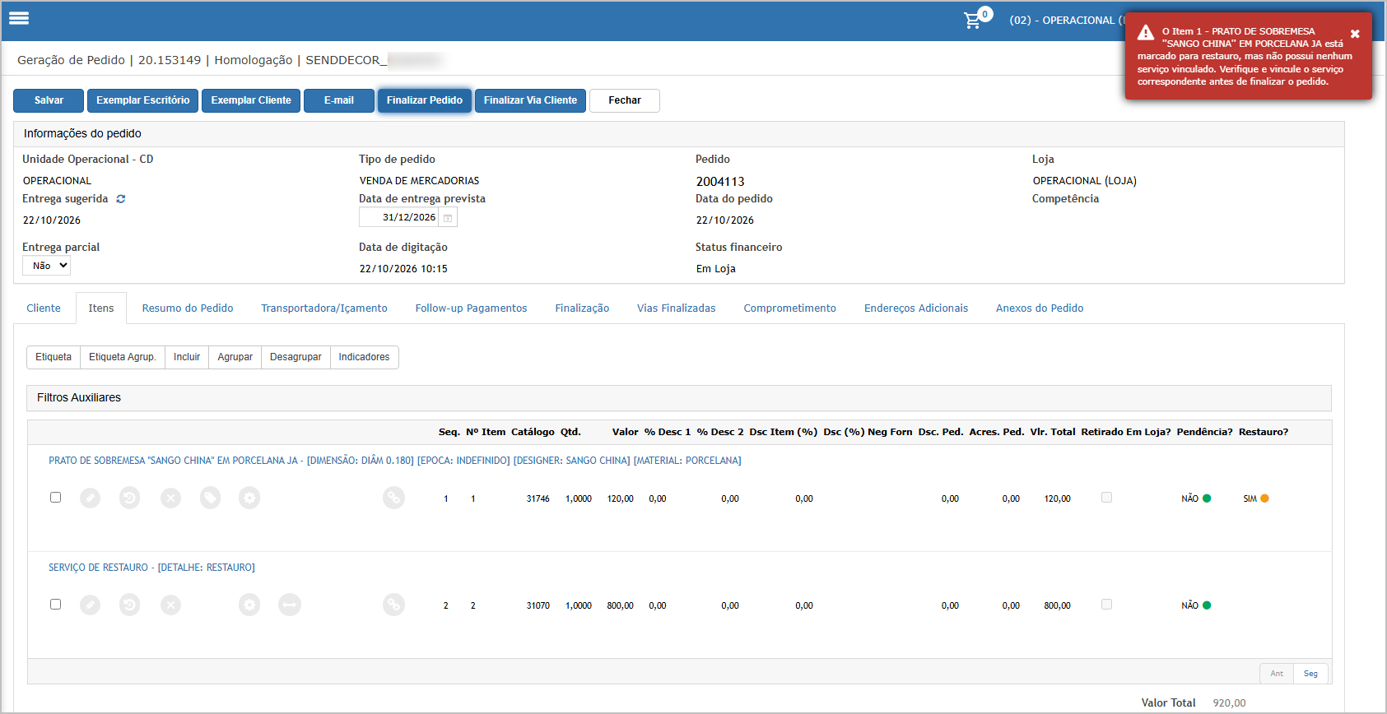Open the Indicadores toolbar button
This screenshot has height=714, width=1387.
pyautogui.click(x=364, y=357)
